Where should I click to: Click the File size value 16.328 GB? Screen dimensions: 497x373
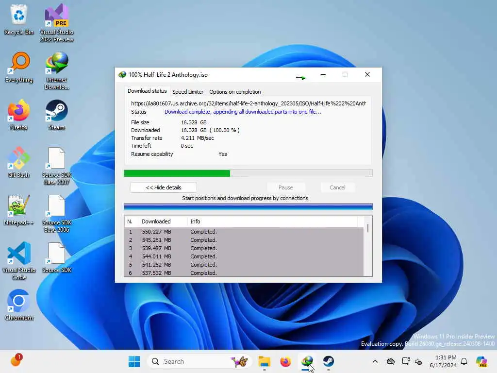tap(194, 122)
